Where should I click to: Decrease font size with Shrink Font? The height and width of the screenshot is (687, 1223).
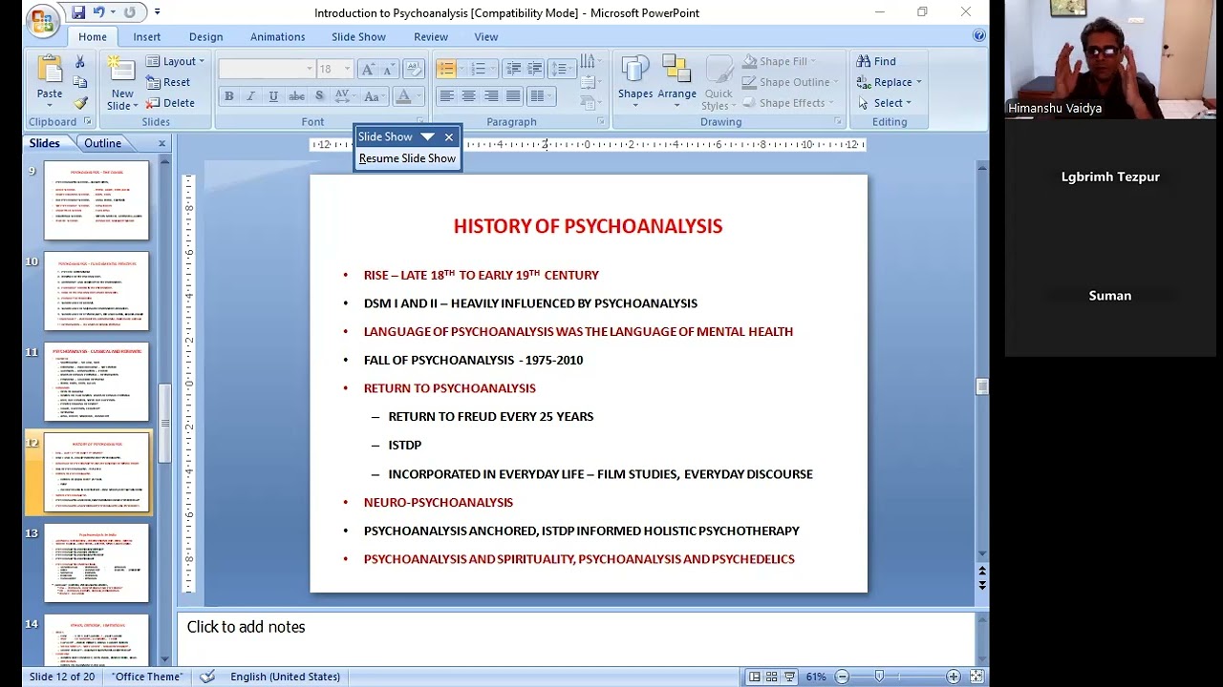(388, 69)
